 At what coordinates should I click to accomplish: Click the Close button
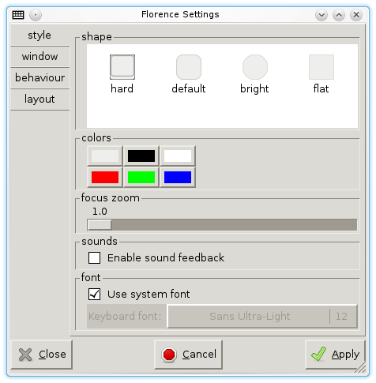coord(42,355)
